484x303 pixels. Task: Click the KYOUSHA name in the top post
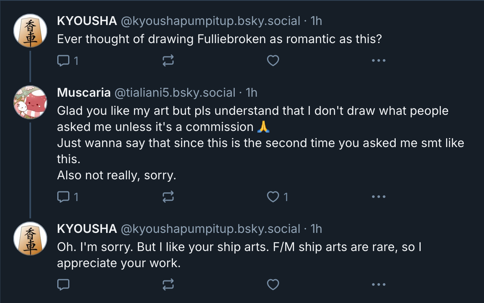point(87,21)
